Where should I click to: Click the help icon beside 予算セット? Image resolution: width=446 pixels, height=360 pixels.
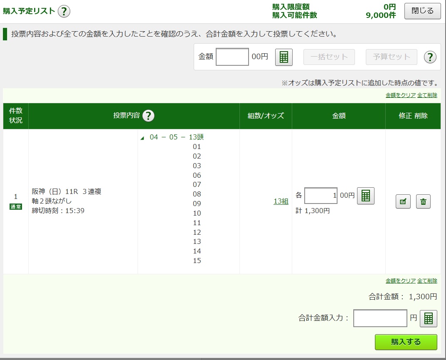(430, 57)
